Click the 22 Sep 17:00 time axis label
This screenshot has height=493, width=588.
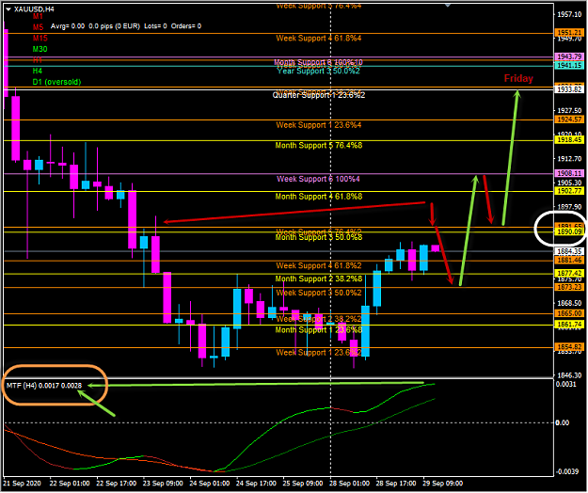(117, 484)
